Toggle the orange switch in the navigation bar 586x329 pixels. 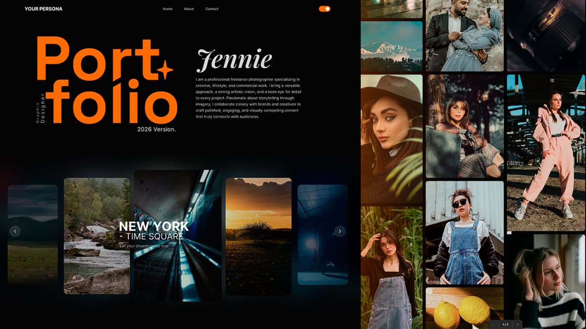tap(324, 8)
